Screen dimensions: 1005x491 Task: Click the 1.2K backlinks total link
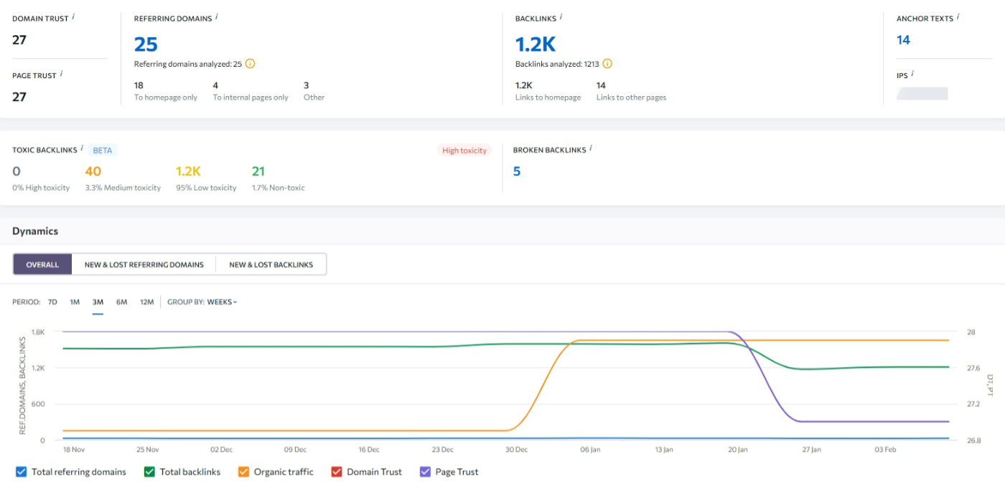click(x=536, y=44)
